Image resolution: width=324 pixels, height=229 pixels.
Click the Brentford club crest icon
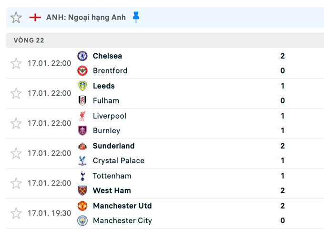pyautogui.click(x=82, y=70)
